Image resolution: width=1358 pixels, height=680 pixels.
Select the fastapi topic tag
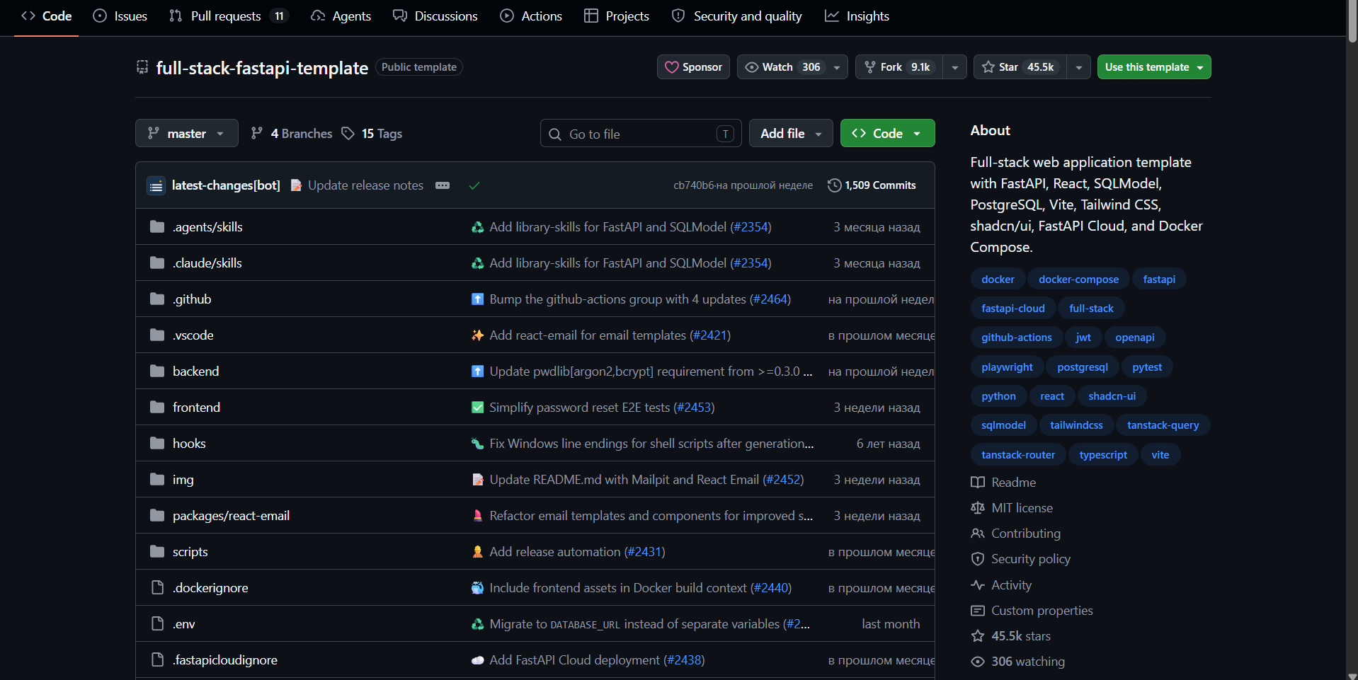pos(1159,280)
